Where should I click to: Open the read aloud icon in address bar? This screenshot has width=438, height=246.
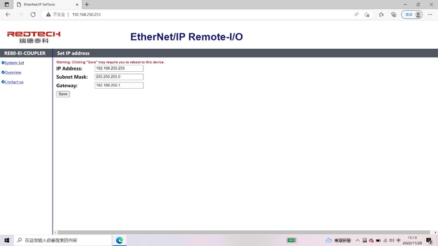[357, 14]
